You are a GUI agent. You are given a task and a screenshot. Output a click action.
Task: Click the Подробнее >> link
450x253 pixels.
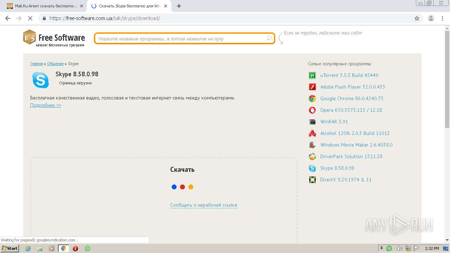pyautogui.click(x=46, y=105)
